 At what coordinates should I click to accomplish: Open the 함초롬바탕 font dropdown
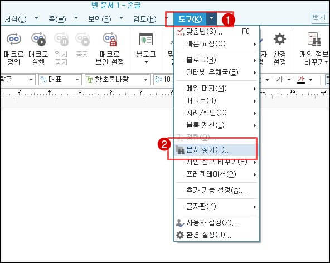[118, 80]
